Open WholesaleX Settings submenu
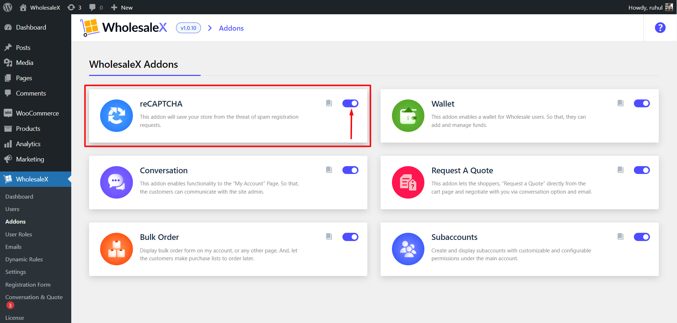The height and width of the screenshot is (323, 677). pos(16,272)
